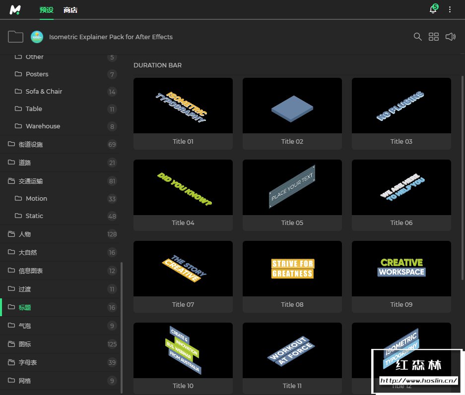
Task: Open the notifications bell icon
Action: [433, 9]
